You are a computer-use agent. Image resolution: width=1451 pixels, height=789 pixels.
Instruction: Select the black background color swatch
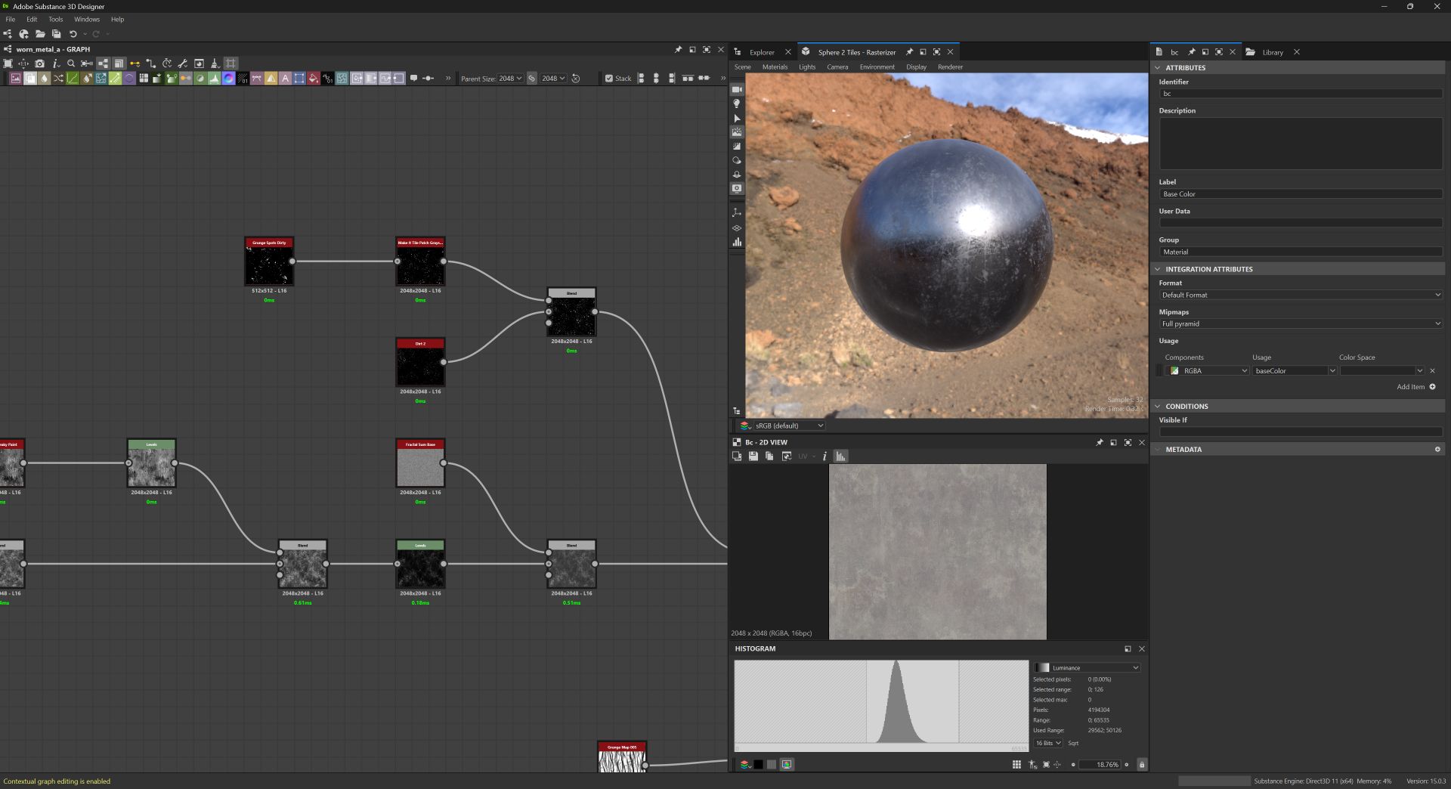pos(758,765)
